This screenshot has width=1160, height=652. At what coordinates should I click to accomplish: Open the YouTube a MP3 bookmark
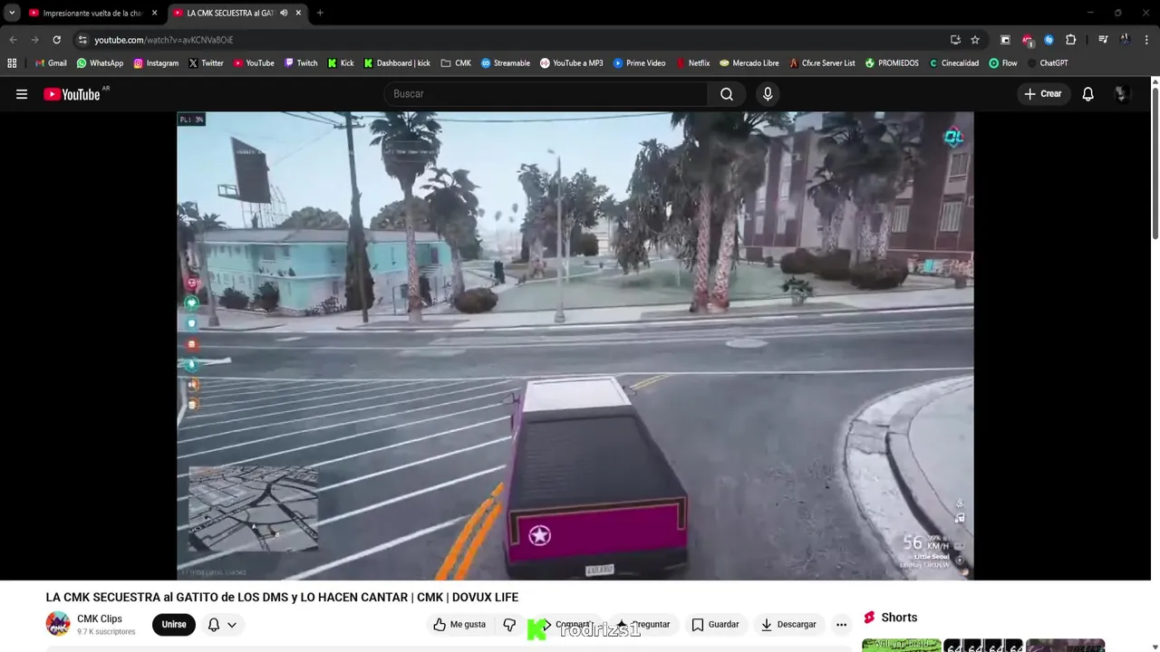point(572,63)
